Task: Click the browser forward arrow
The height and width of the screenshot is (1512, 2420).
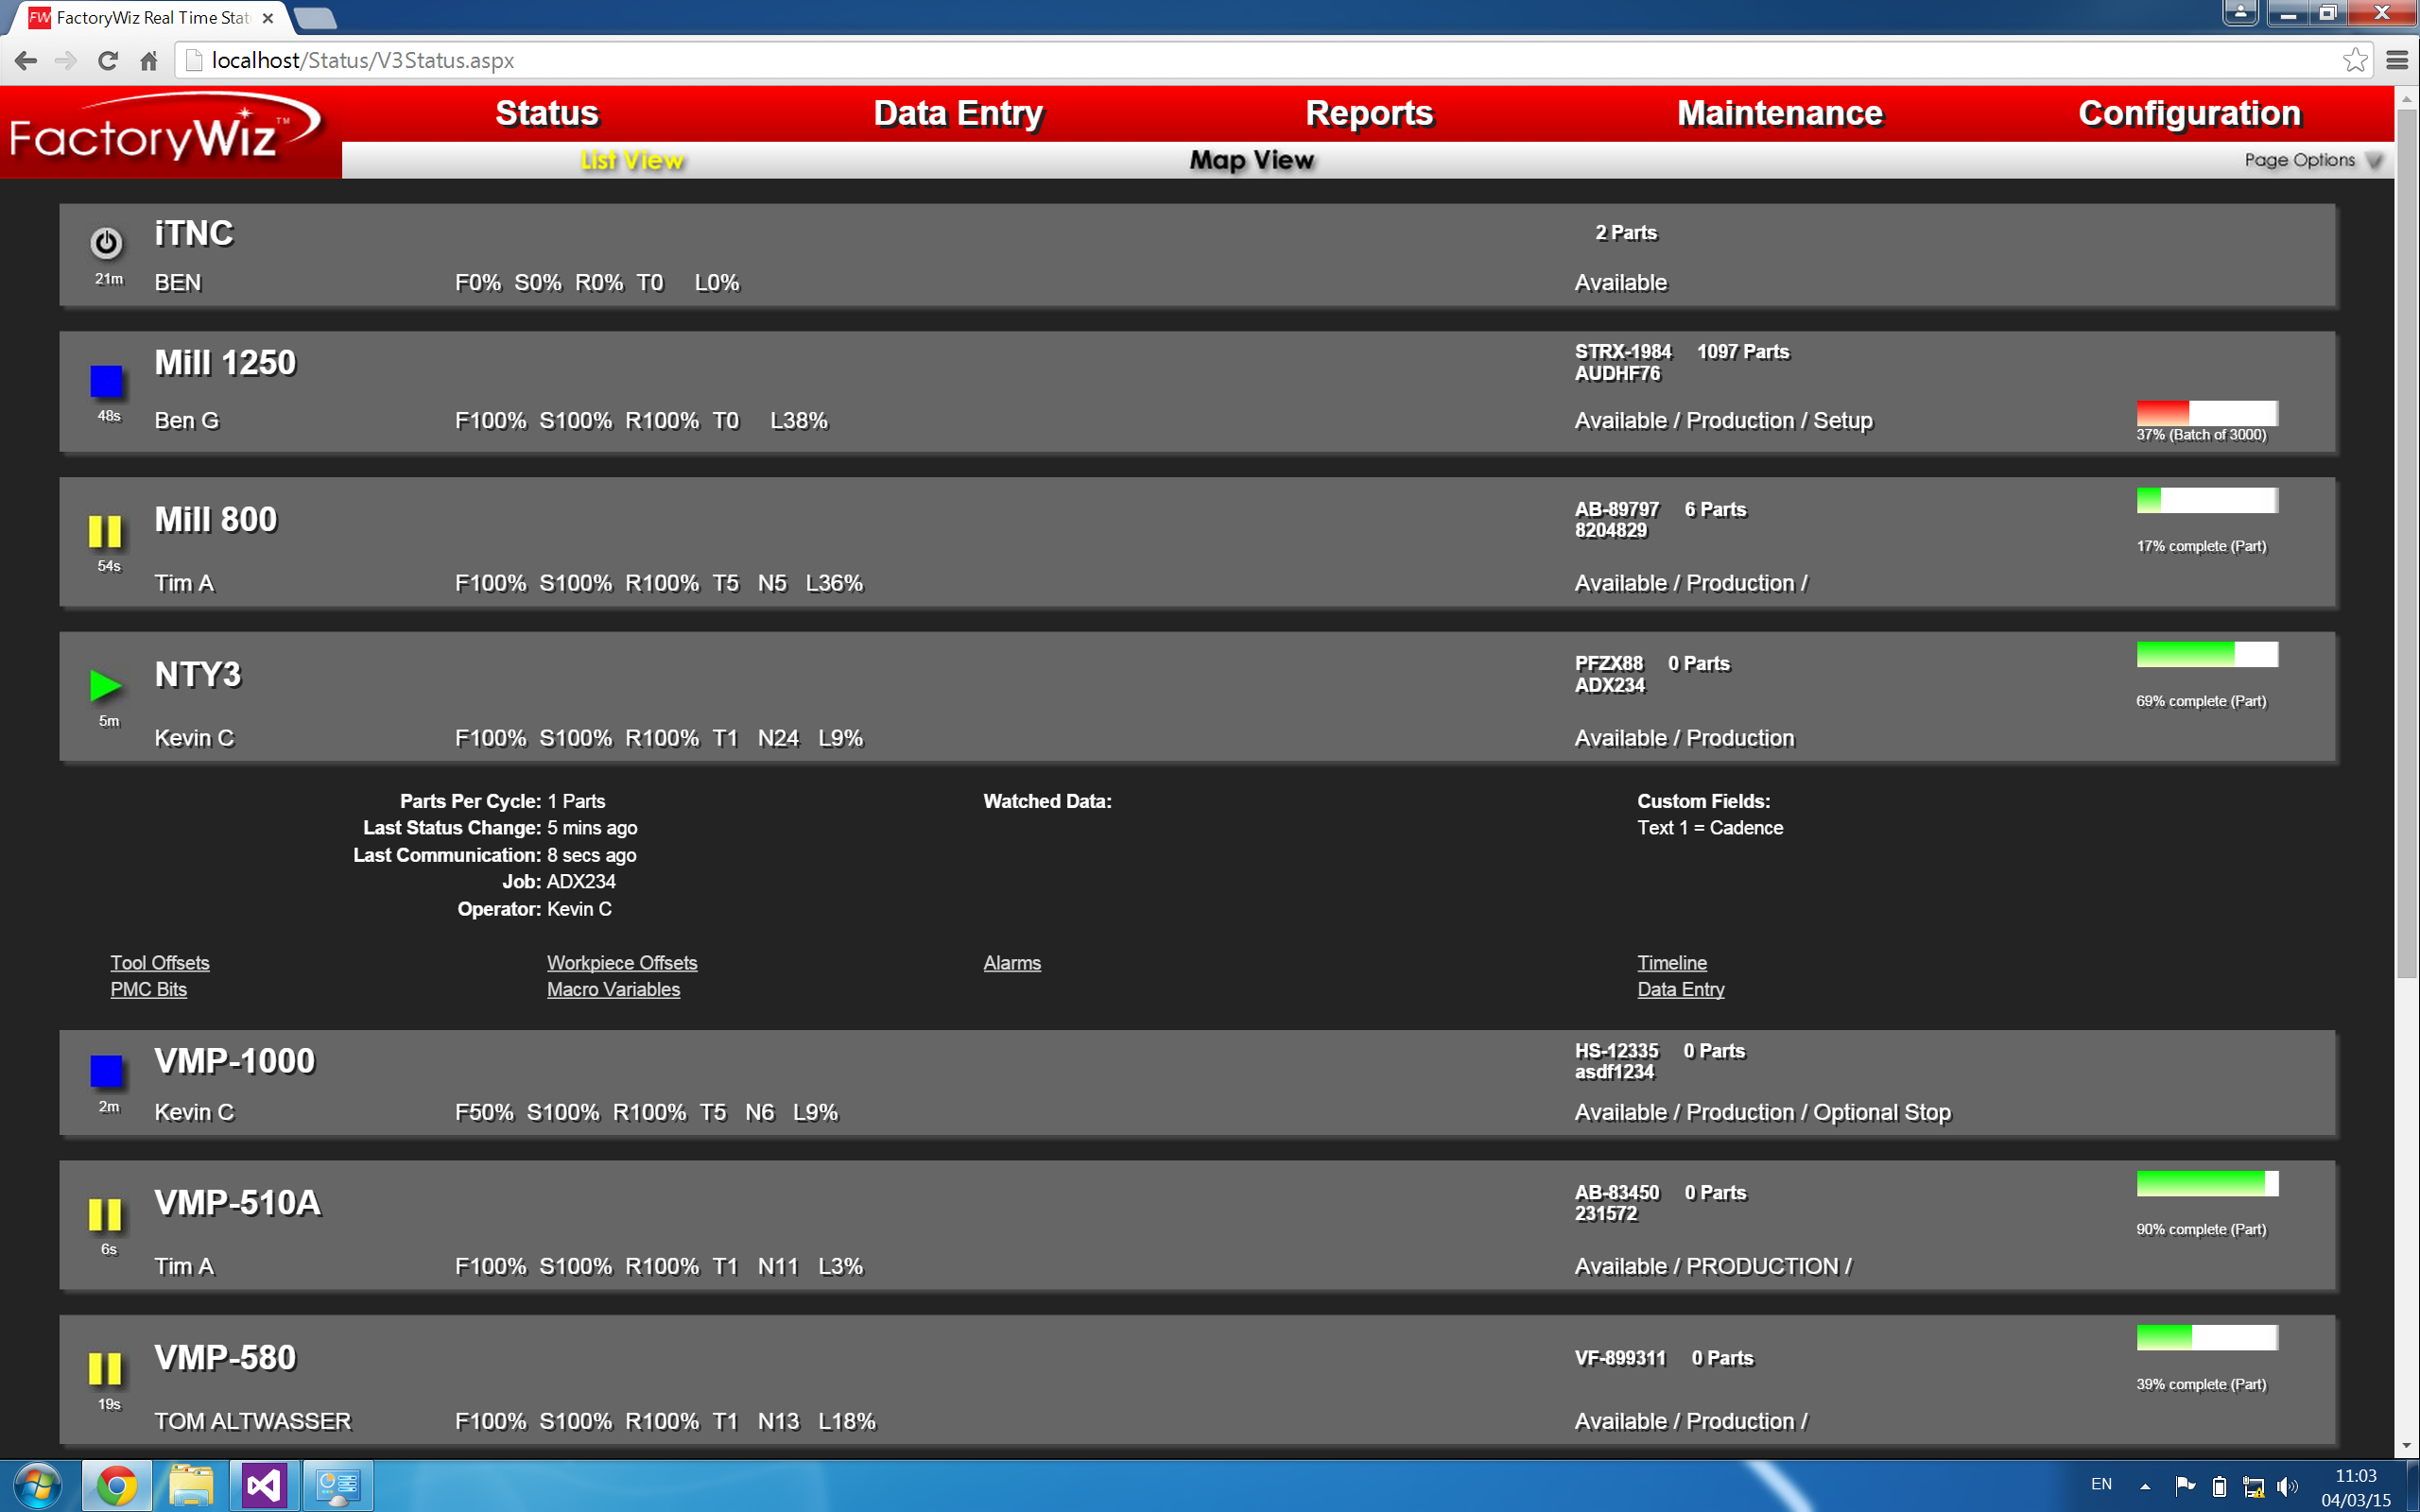Action: [66, 61]
